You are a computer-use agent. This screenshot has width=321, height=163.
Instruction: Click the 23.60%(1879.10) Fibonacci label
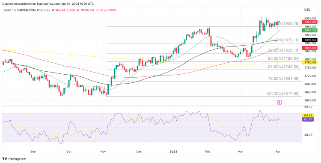pyautogui.click(x=284, y=40)
